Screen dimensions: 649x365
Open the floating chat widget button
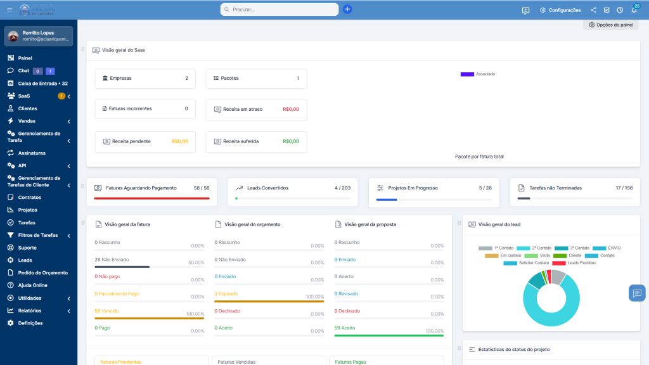coord(636,293)
